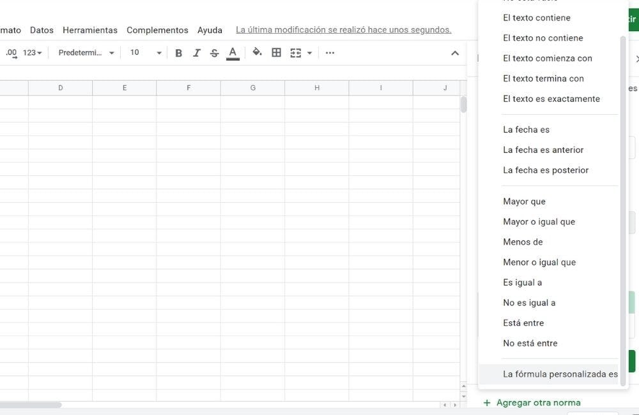Toggle bold formatting

coord(178,52)
